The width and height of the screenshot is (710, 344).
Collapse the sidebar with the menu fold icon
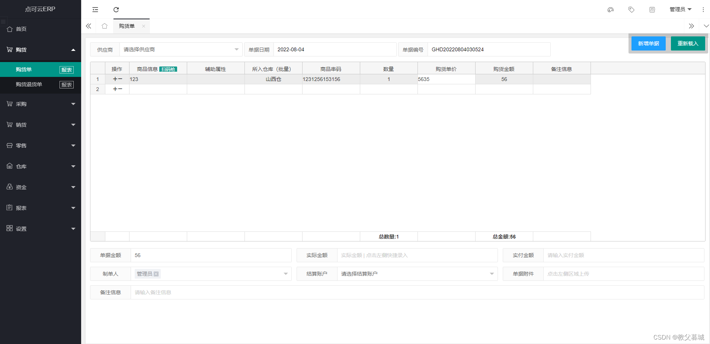coord(95,10)
